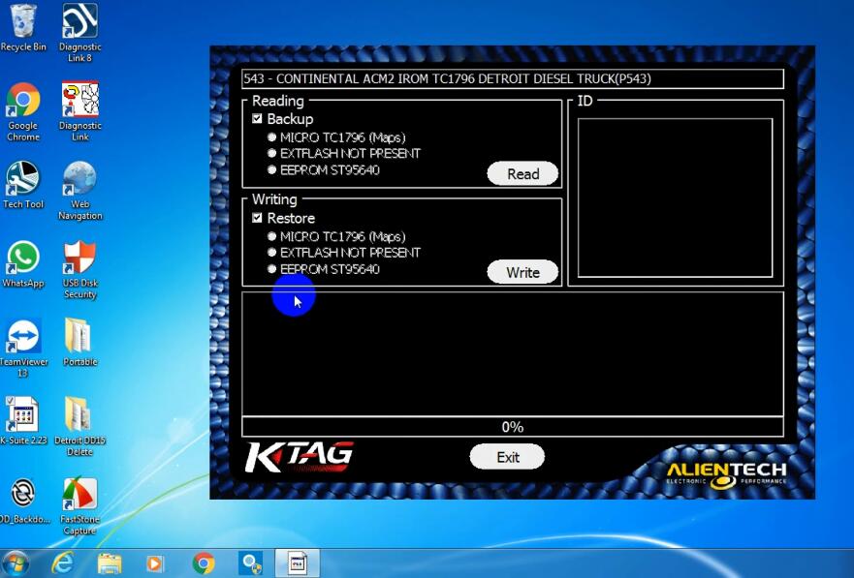The image size is (854, 578).
Task: Open the Windows Start menu
Action: [15, 563]
